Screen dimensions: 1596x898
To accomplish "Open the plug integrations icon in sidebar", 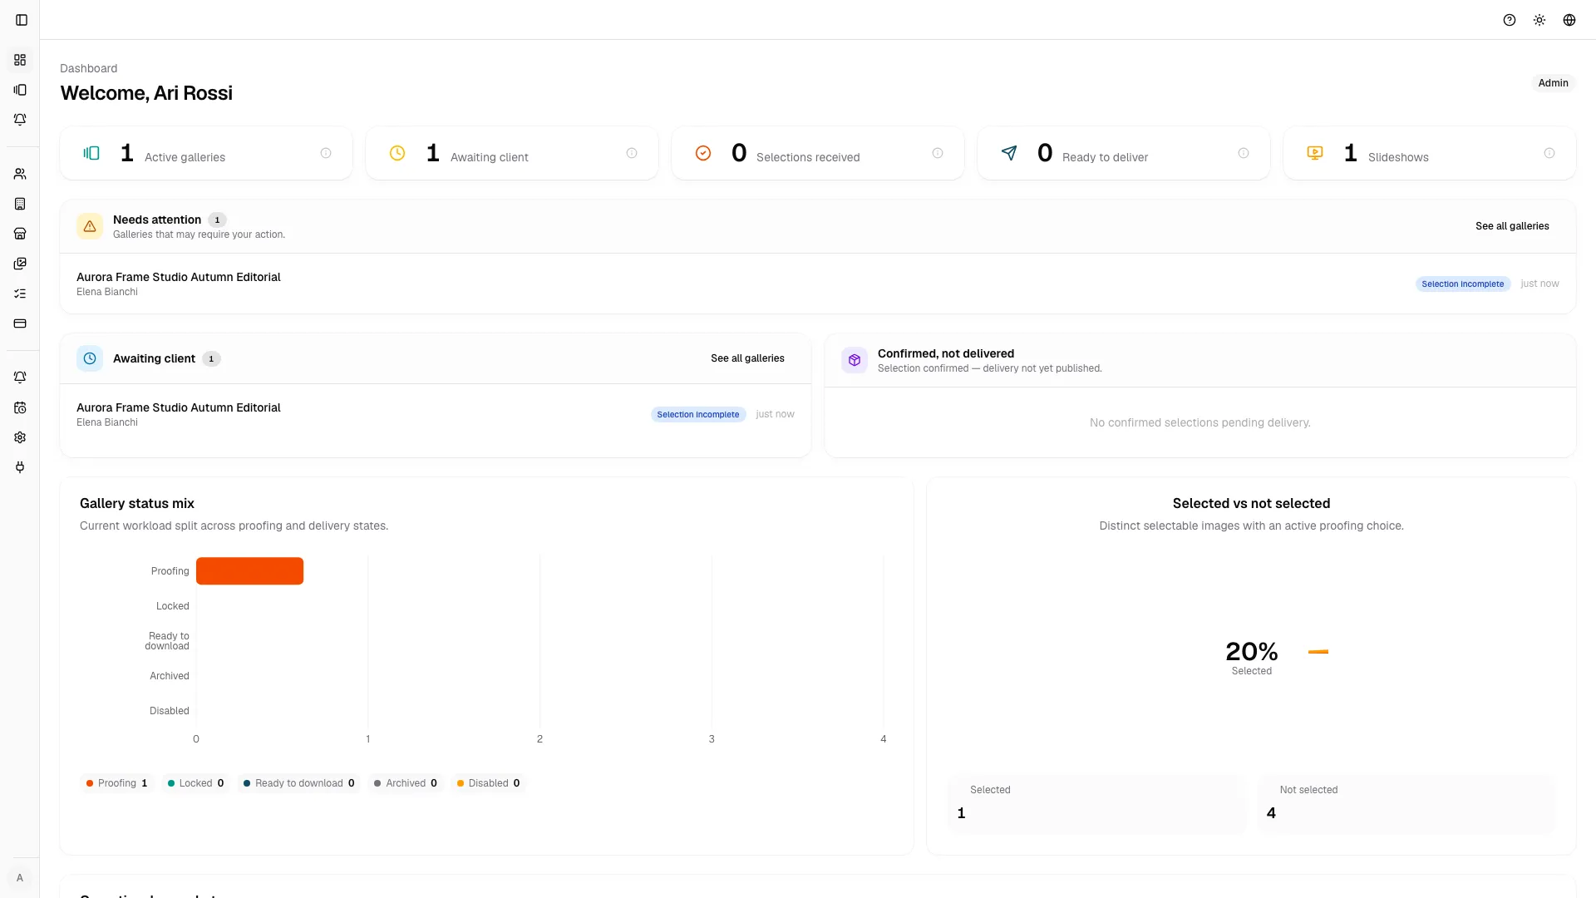I will [x=20, y=467].
